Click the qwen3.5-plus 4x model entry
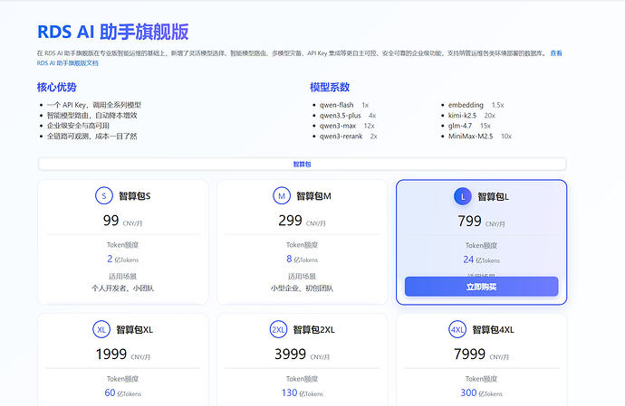Viewport: 625px width, 406px height. tap(348, 116)
